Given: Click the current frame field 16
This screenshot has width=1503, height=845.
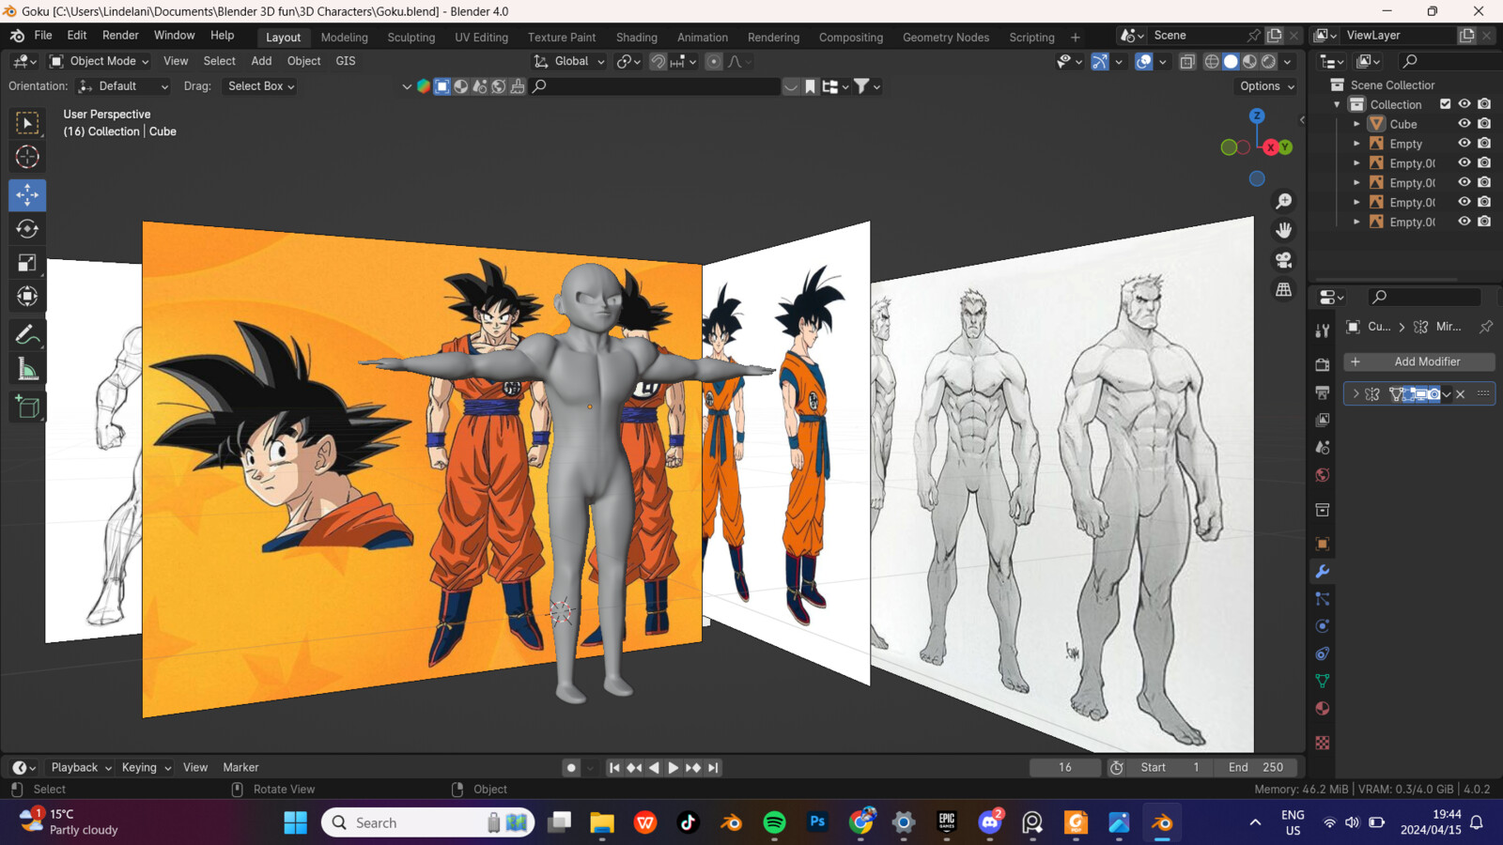Looking at the screenshot, I should coord(1065,767).
